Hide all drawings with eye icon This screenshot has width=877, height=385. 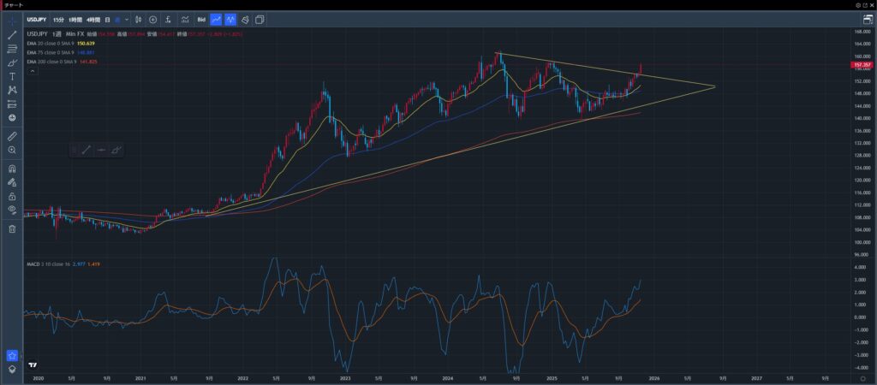click(x=12, y=209)
